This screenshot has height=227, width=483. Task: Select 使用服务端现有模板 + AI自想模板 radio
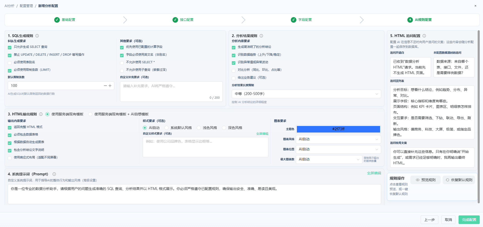(90, 114)
